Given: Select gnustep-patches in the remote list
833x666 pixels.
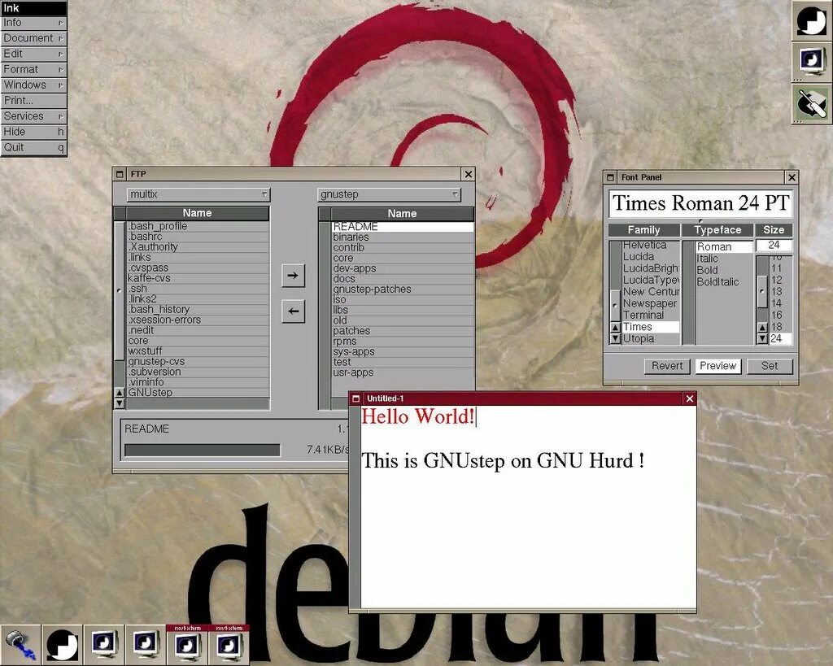Looking at the screenshot, I should click(402, 289).
